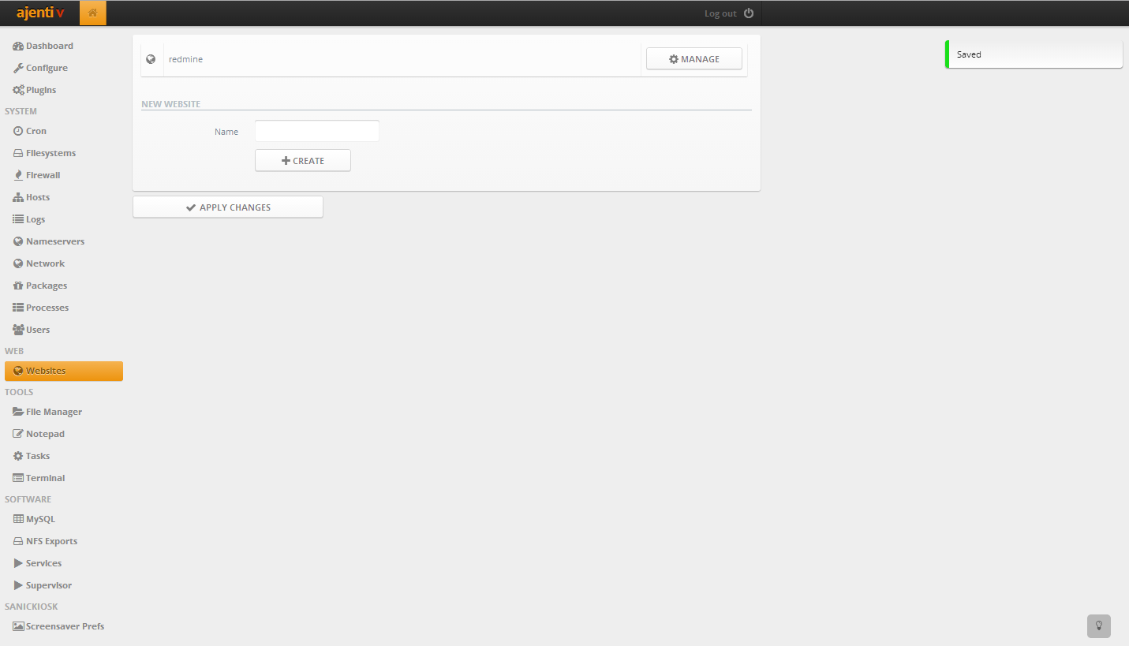
Task: Click the Ajenti V logo
Action: 40,13
